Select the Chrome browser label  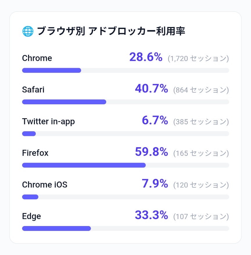(x=37, y=58)
